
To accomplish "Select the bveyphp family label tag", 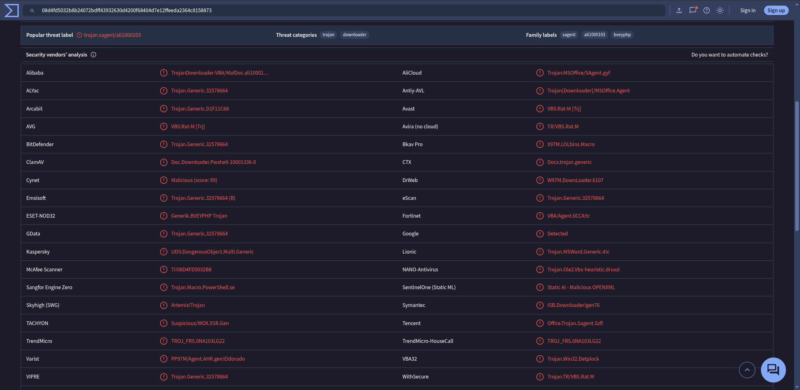I will 622,35.
